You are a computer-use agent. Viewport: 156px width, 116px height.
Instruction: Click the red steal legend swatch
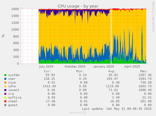click(5, 101)
